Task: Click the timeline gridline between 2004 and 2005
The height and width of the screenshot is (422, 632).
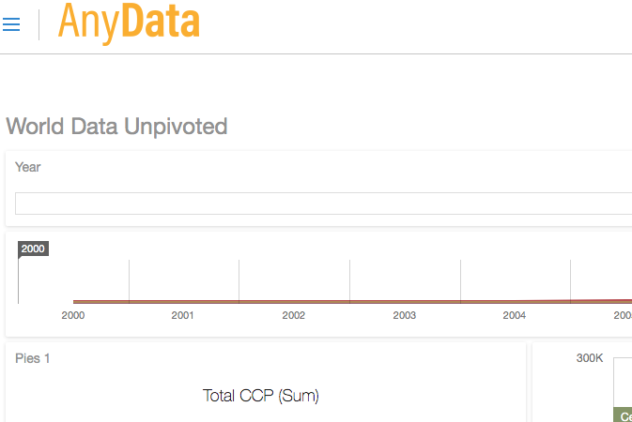Action: tap(570, 281)
